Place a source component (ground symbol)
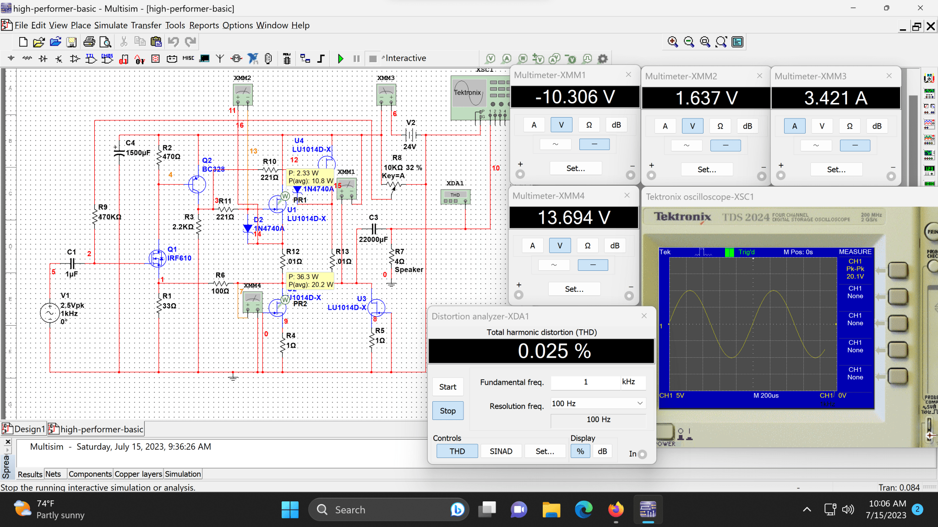 point(11,59)
